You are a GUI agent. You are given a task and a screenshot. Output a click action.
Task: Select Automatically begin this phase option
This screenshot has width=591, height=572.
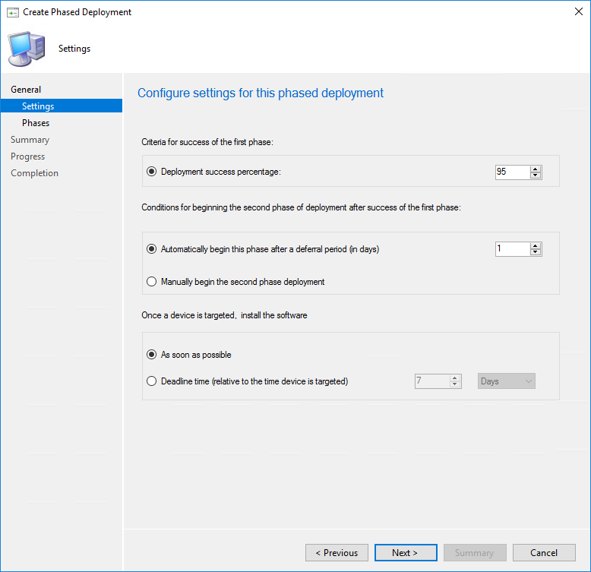(151, 249)
